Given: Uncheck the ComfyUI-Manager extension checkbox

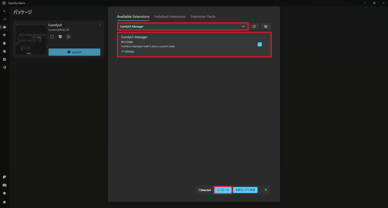Looking at the screenshot, I should 260,45.
